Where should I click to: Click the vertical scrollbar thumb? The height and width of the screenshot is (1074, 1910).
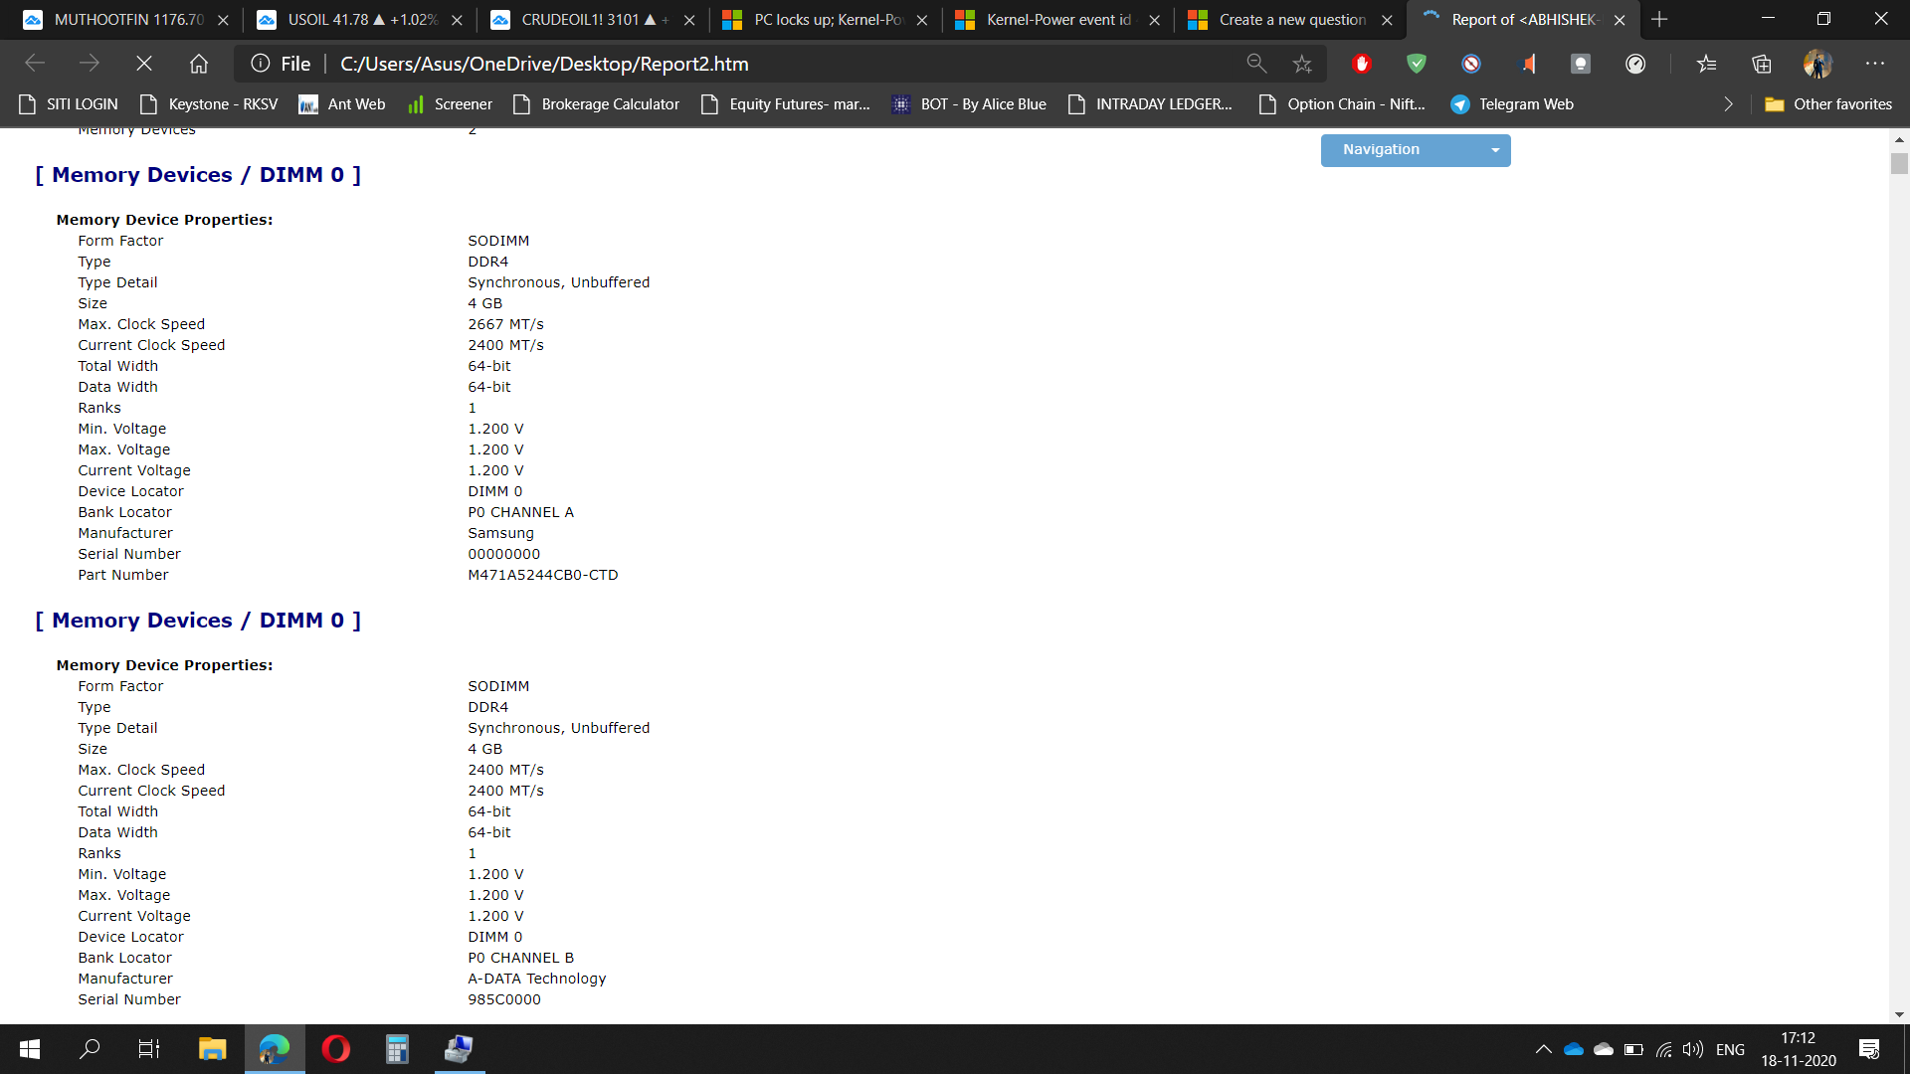(x=1899, y=164)
